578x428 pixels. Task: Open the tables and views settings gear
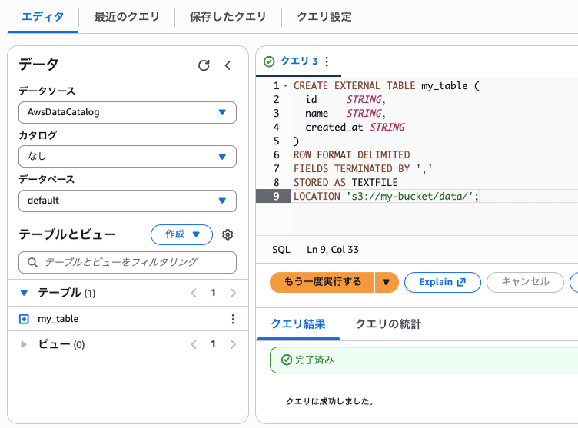pos(228,235)
